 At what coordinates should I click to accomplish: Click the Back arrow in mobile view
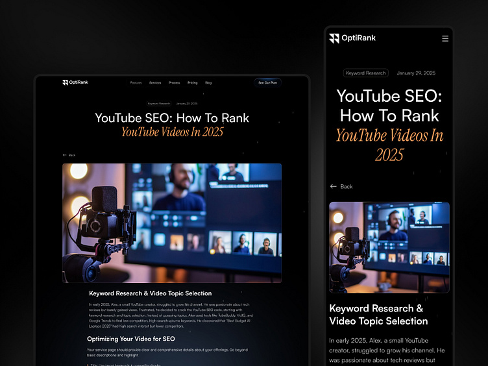pos(334,186)
